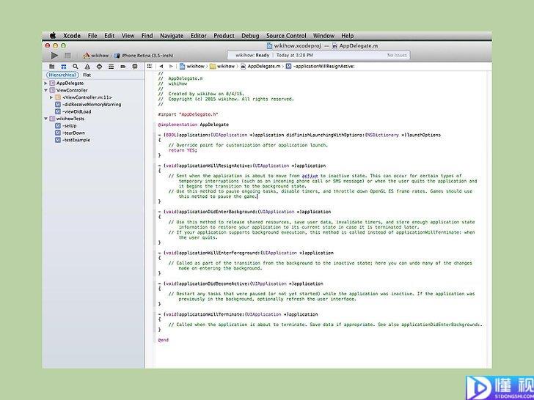Select Flat symbol view
Screen dimensions: 534x400
[x=87, y=75]
